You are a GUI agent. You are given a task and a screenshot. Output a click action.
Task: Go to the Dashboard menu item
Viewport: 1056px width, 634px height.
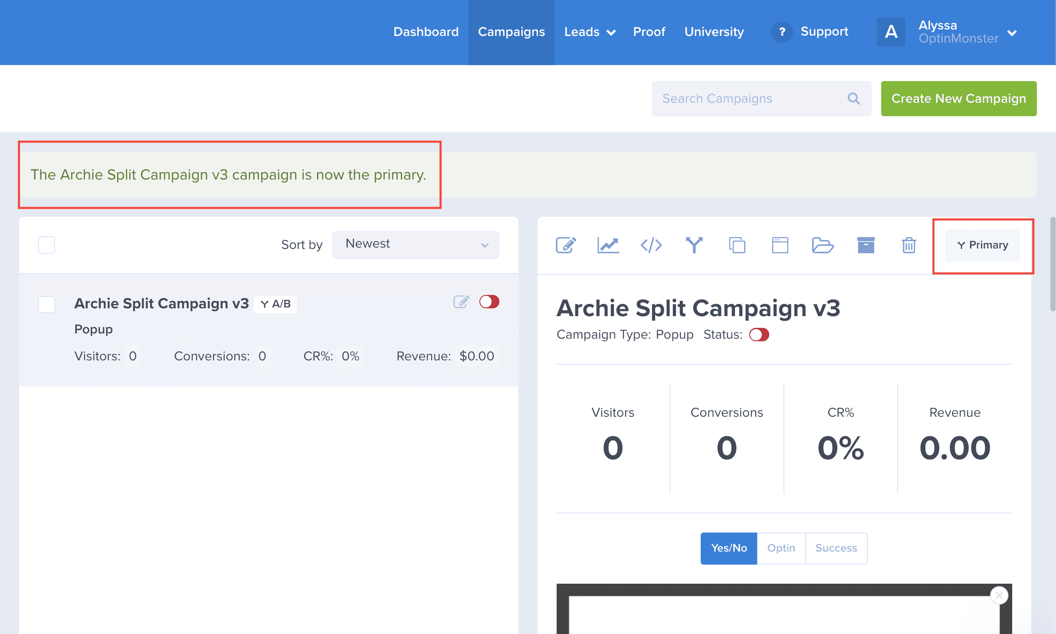(426, 32)
